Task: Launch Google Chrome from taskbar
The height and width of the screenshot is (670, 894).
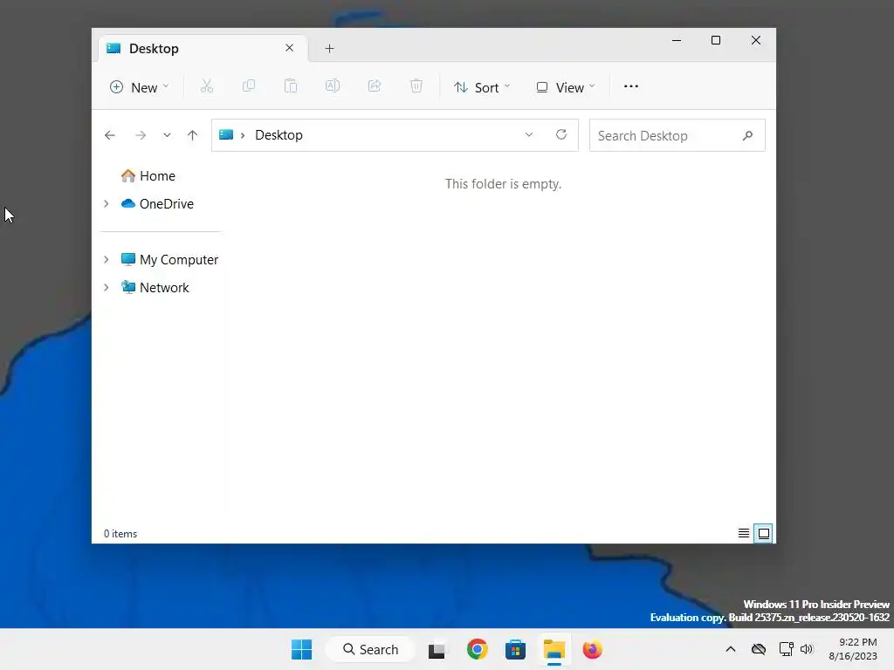Action: [478, 649]
